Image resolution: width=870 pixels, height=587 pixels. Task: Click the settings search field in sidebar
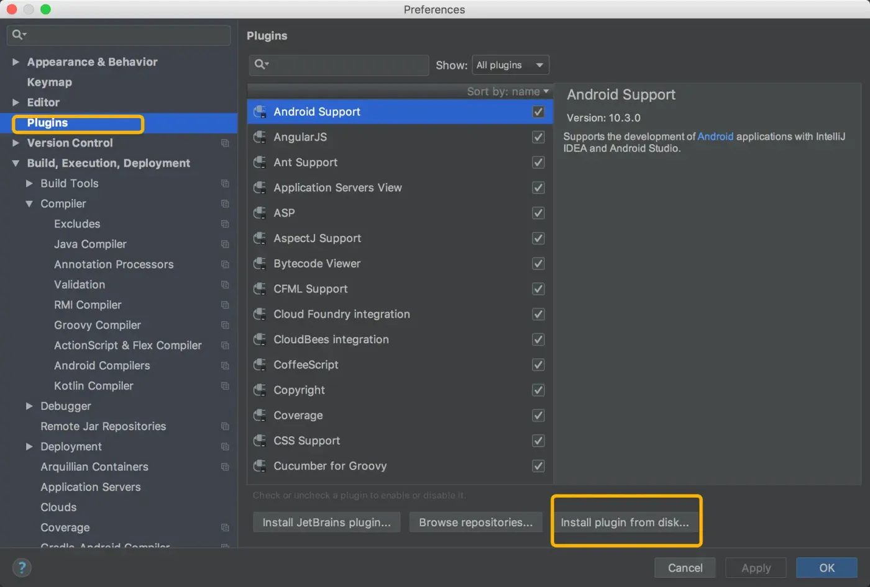pyautogui.click(x=124, y=35)
